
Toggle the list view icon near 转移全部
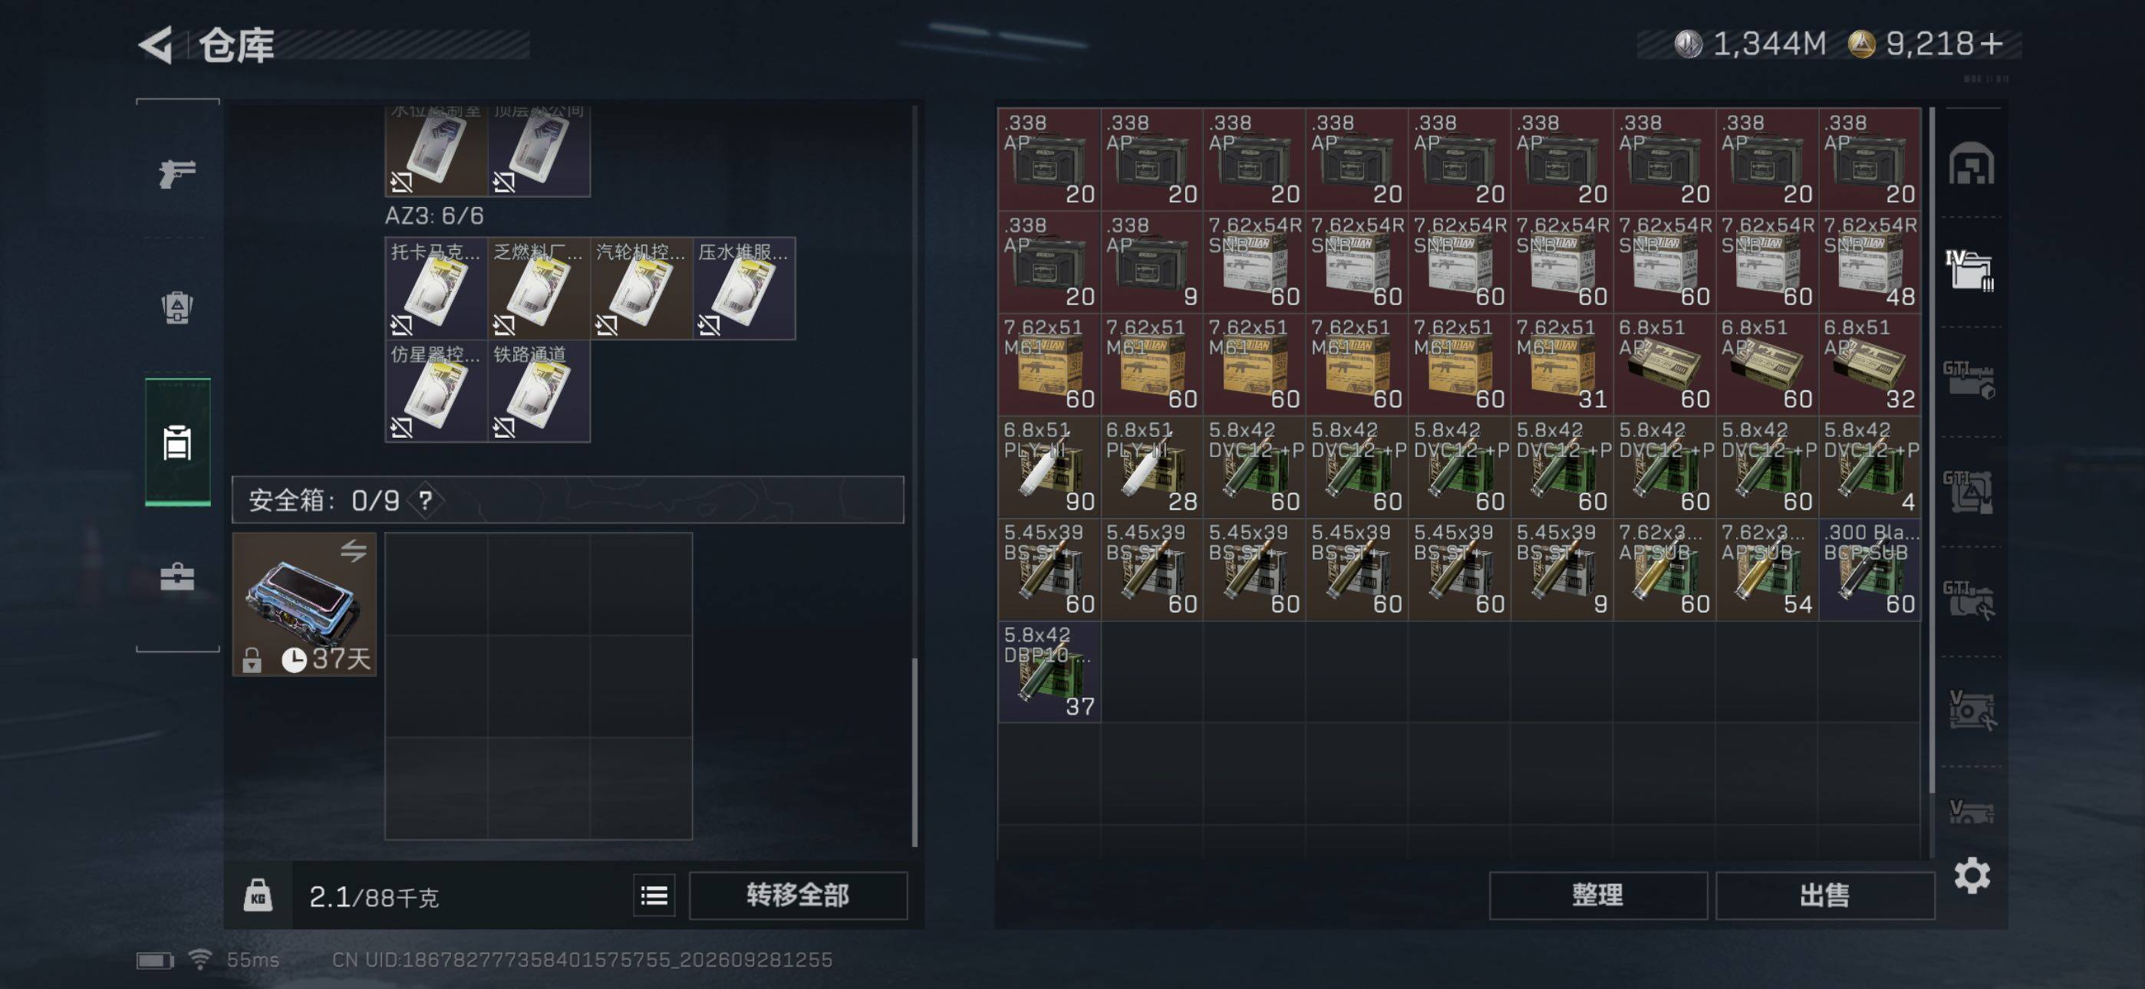point(654,895)
